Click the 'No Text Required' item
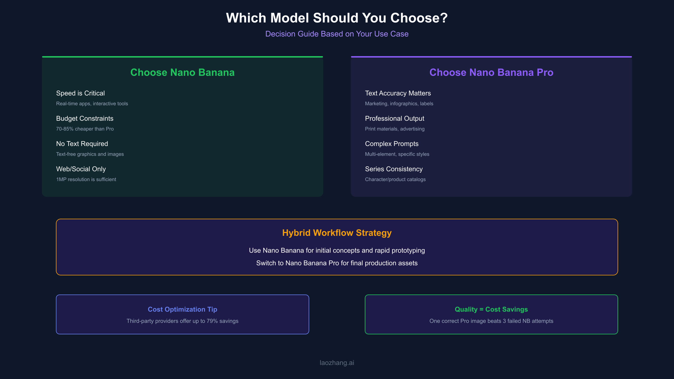 tap(82, 144)
